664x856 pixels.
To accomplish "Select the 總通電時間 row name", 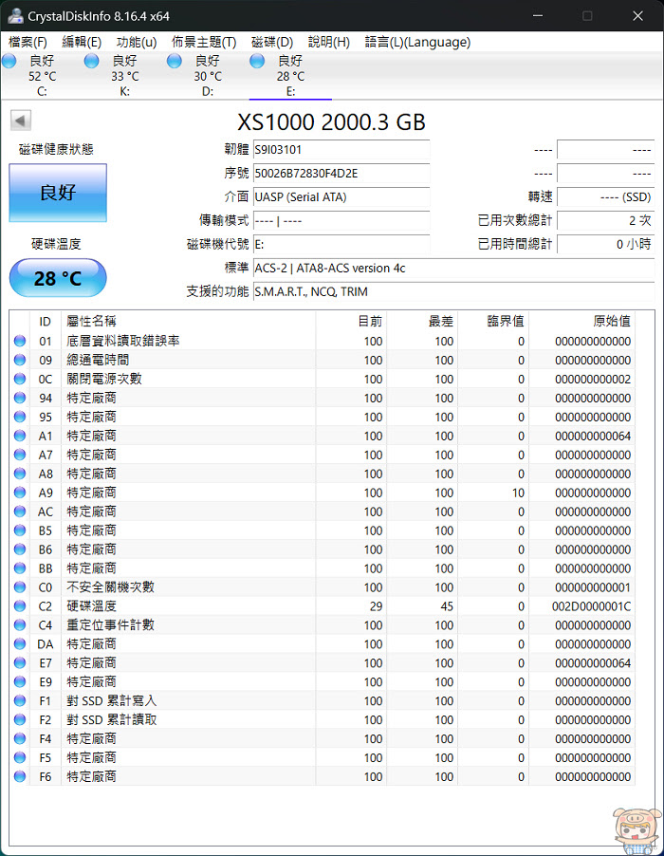I will (x=98, y=360).
